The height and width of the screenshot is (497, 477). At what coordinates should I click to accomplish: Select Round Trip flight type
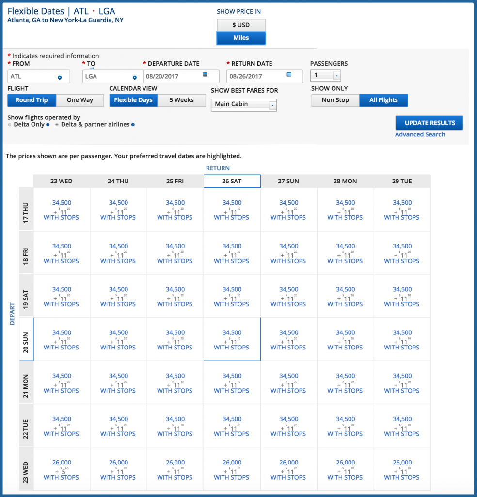click(x=32, y=100)
